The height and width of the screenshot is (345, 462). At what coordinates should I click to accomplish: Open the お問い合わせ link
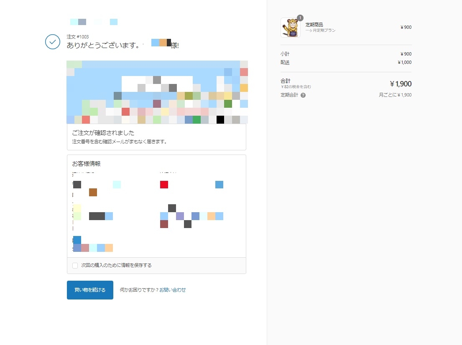click(x=172, y=290)
